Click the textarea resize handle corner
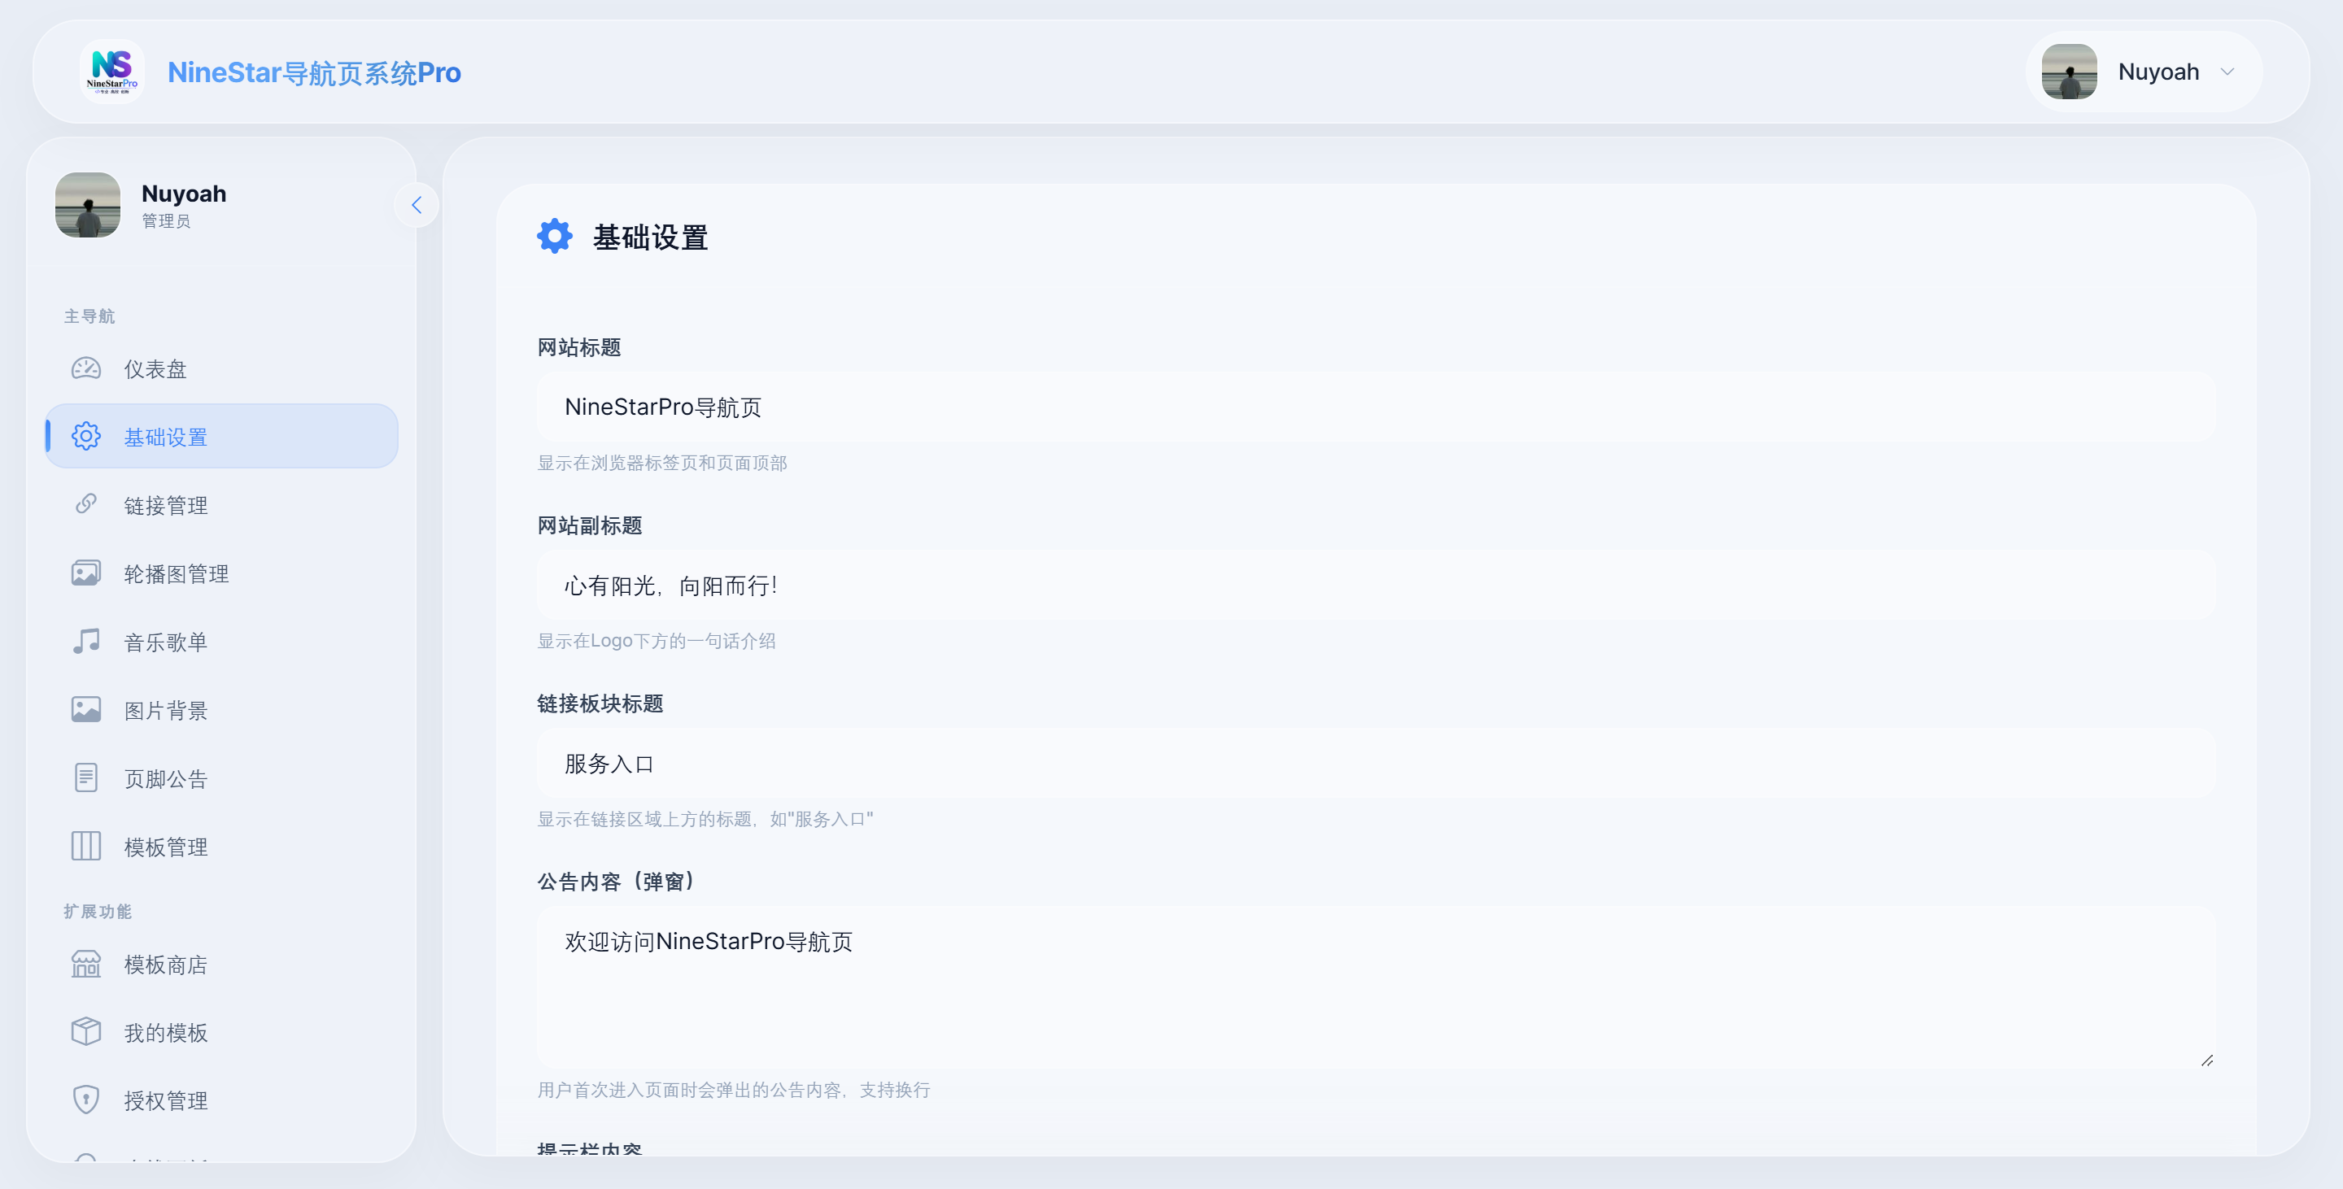2343x1189 pixels. tap(2206, 1060)
